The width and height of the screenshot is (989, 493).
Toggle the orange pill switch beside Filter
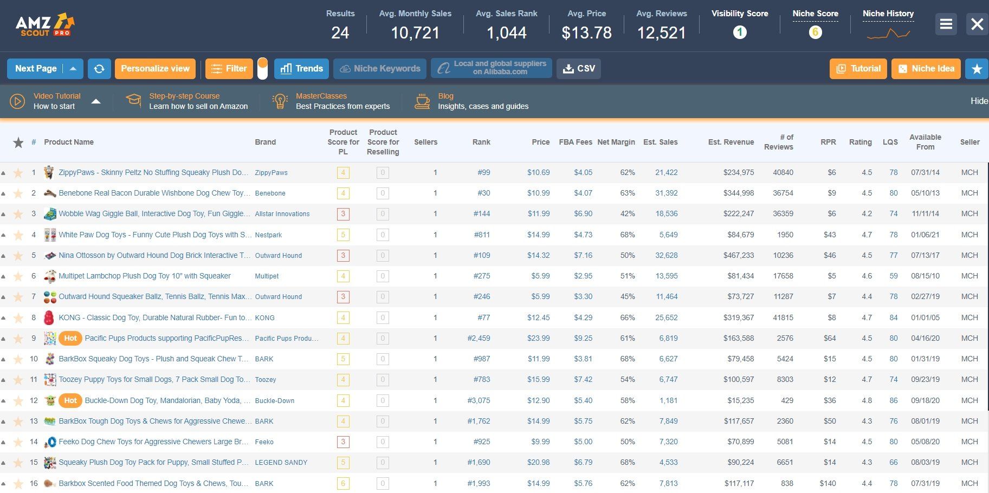pos(262,69)
